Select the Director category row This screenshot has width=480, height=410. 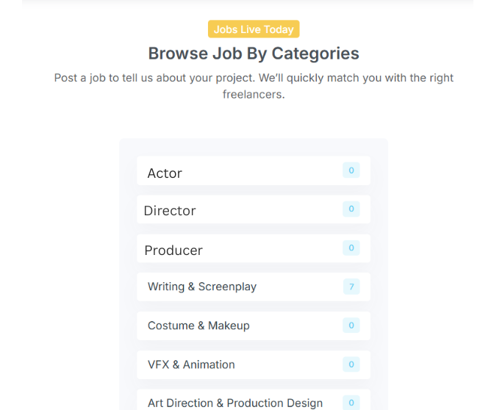pyautogui.click(x=170, y=211)
